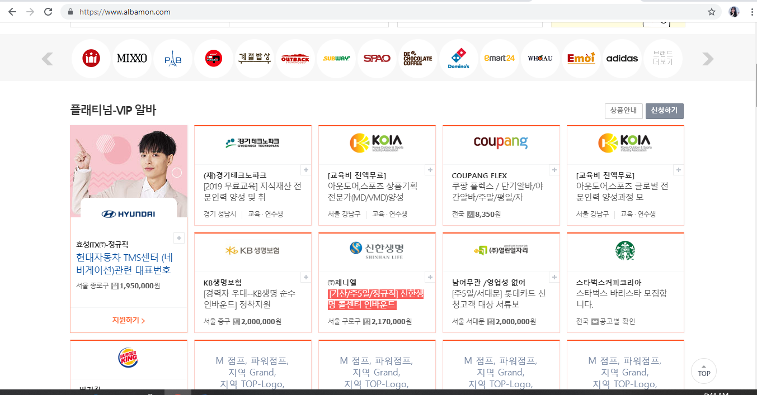Select the Subway brand logo
Viewport: 757px width, 395px height.
pos(336,59)
